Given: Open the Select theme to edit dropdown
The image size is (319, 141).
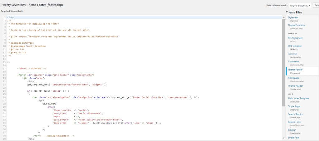Looking at the screenshot, I should click(300, 5).
